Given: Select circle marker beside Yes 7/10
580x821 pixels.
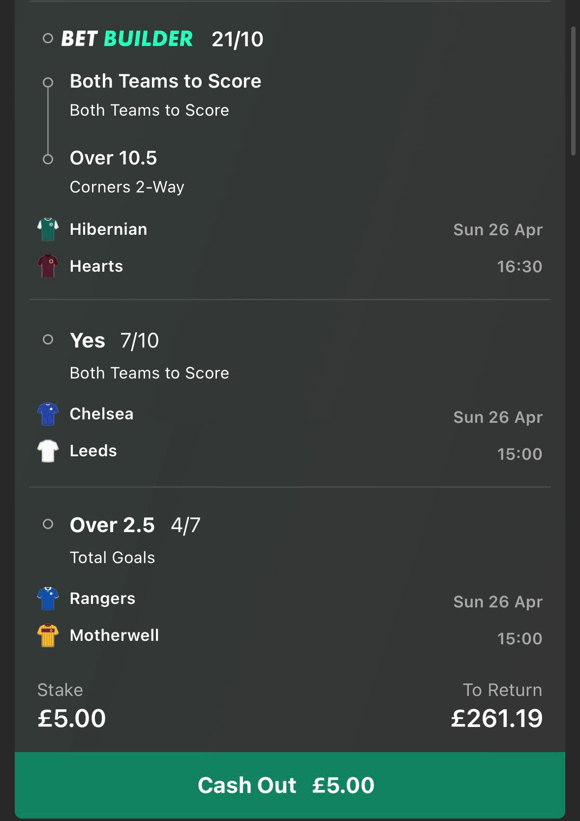Looking at the screenshot, I should click(x=48, y=339).
